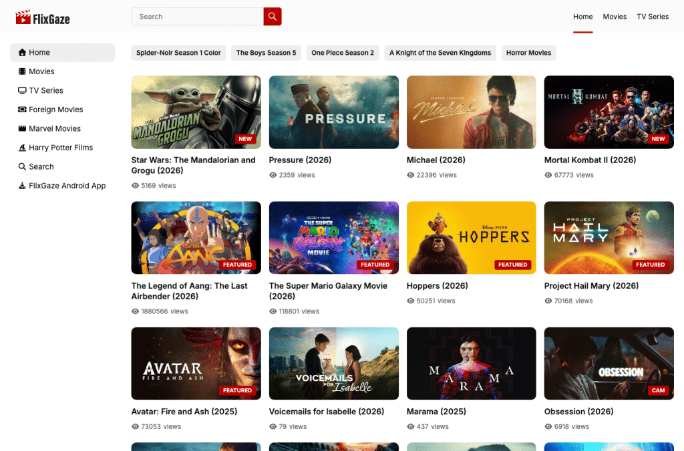Click the '118801 views' text under Super Mario

tap(299, 311)
